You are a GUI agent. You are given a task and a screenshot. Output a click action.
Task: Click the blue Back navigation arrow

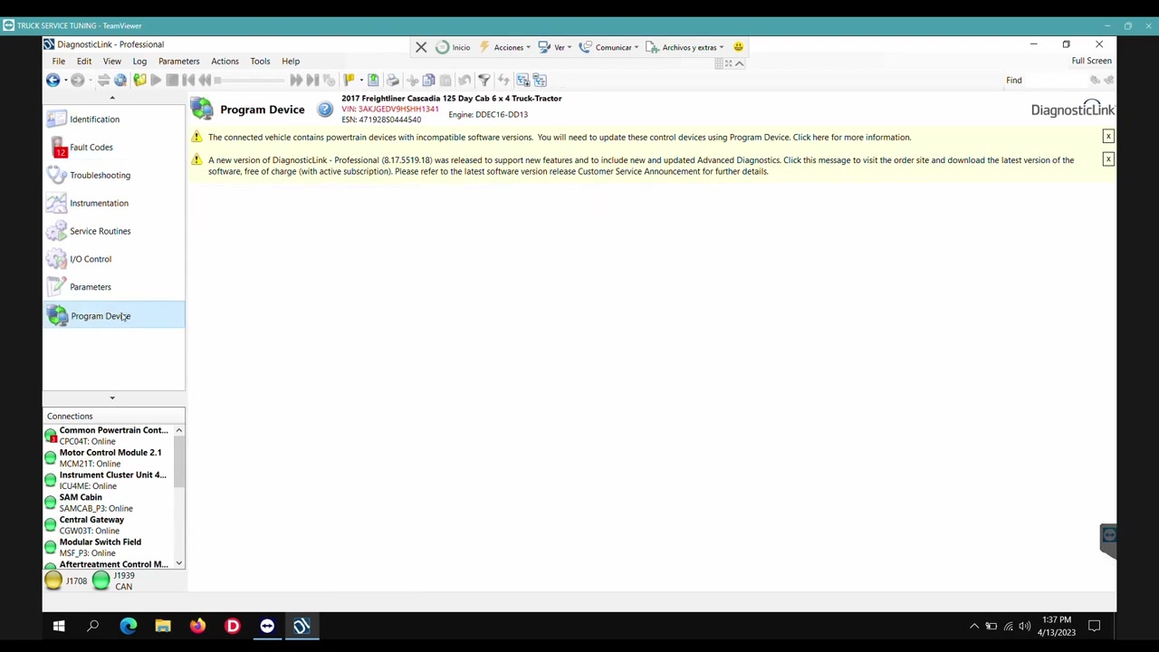pyautogui.click(x=53, y=81)
